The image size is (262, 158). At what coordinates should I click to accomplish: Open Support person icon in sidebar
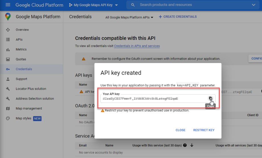pyautogui.click(x=8, y=79)
